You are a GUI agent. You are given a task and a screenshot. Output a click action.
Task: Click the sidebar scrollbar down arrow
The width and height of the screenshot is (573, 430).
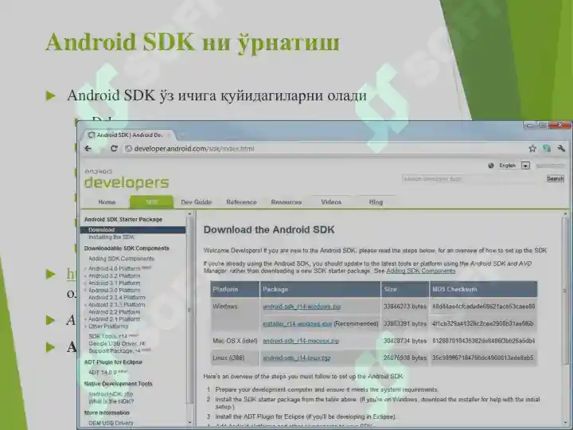coord(189,422)
